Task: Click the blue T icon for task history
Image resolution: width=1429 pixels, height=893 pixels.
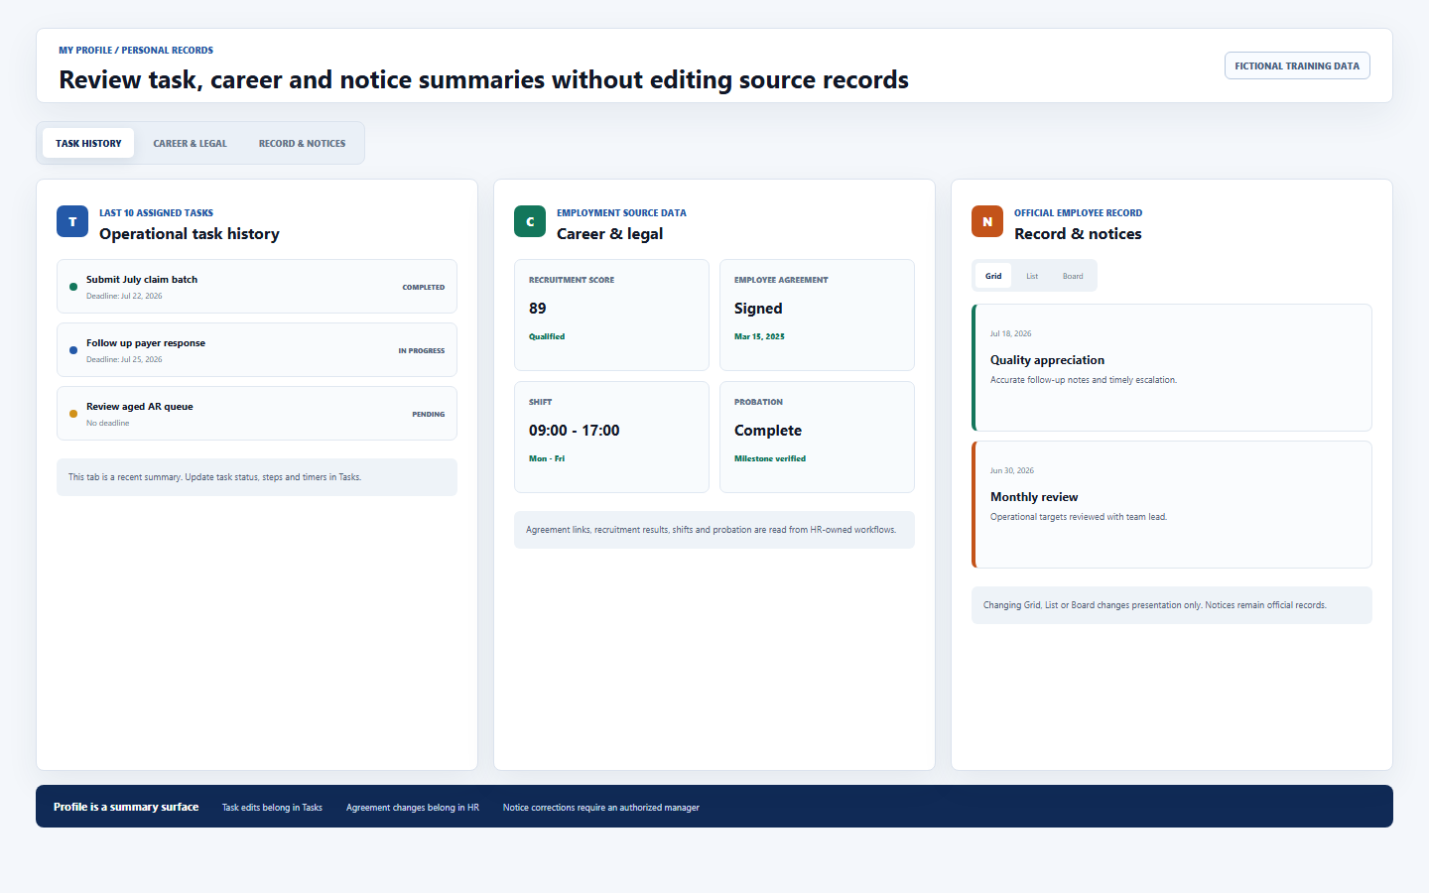Action: coord(72,221)
